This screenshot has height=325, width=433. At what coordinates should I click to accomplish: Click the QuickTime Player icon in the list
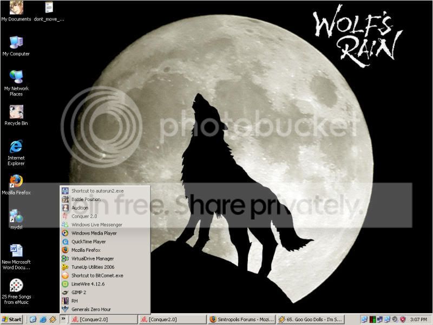tap(65, 242)
